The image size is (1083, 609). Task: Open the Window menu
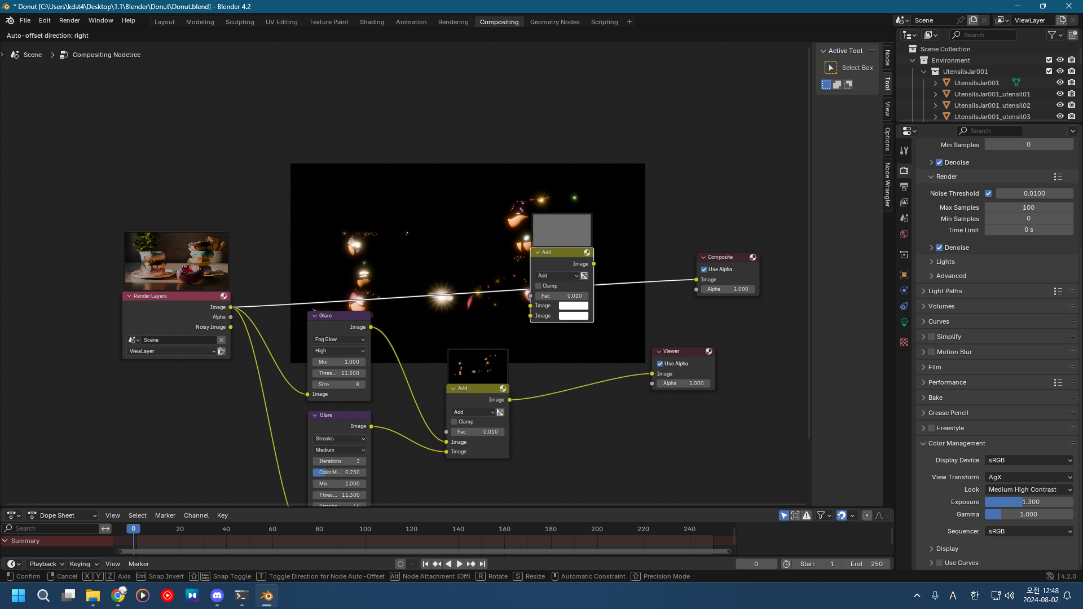pos(101,20)
